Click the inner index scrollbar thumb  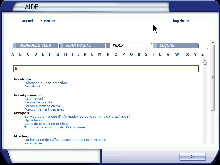205,64
